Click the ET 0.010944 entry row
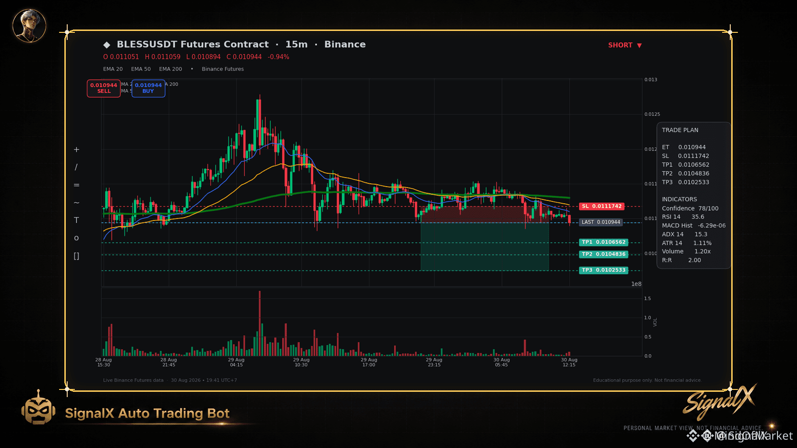Viewport: 797px width, 448px height. tap(684, 147)
